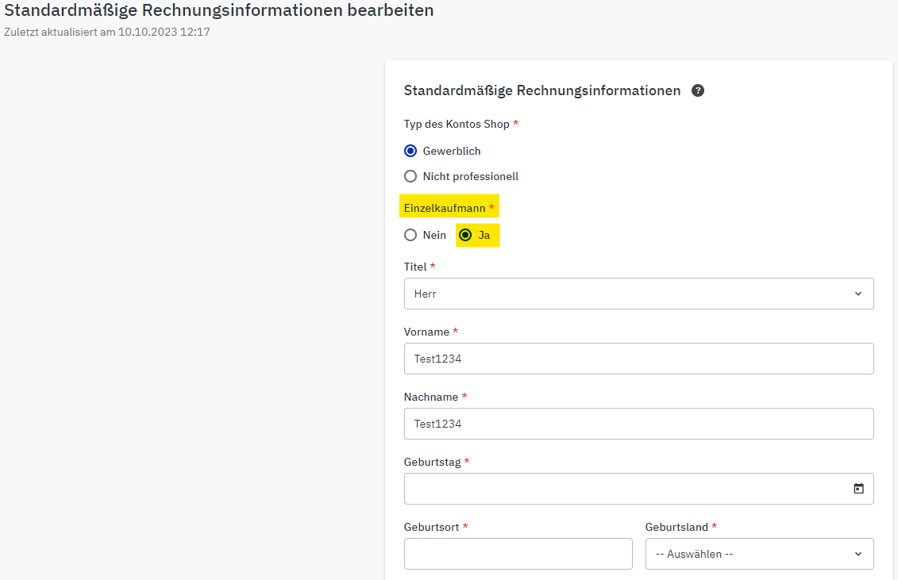Viewport: 898px width, 580px height.
Task: Click the Nachname field label
Action: (x=431, y=397)
